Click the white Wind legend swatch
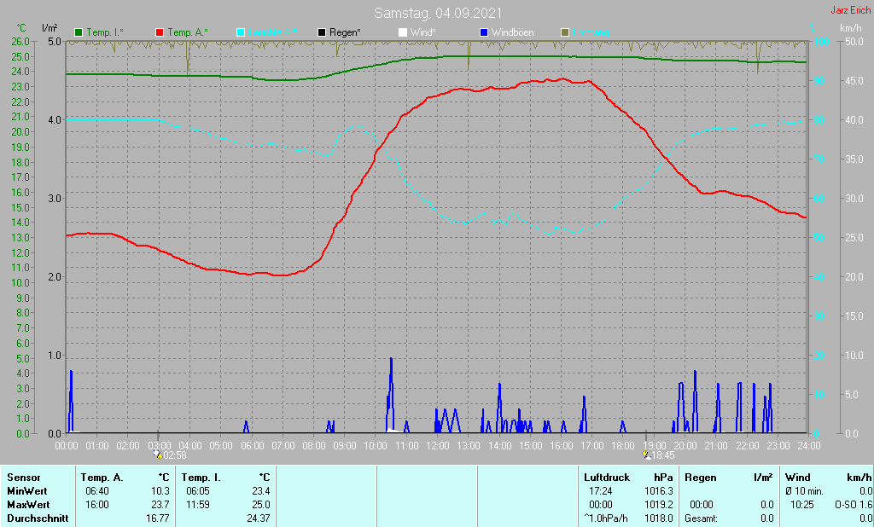This screenshot has width=874, height=527. click(403, 33)
